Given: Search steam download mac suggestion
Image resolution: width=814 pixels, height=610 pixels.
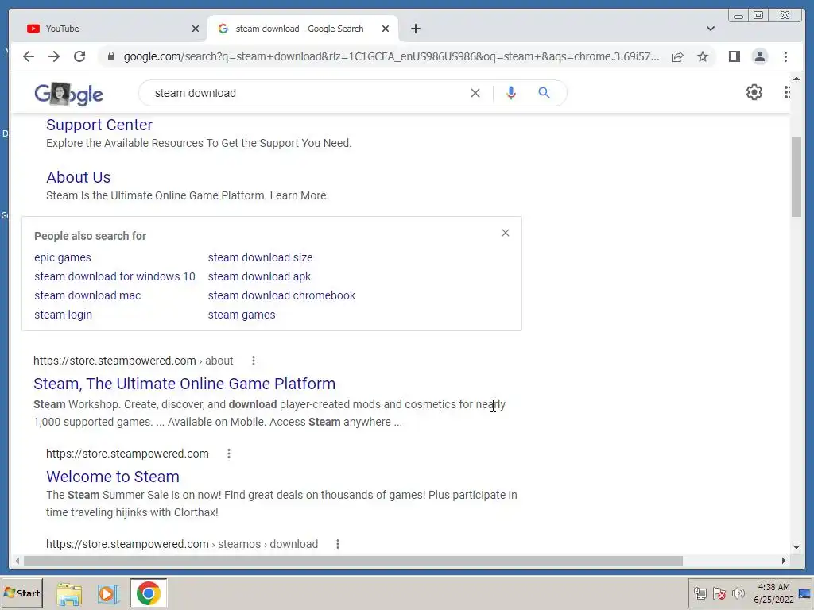Looking at the screenshot, I should click(87, 295).
